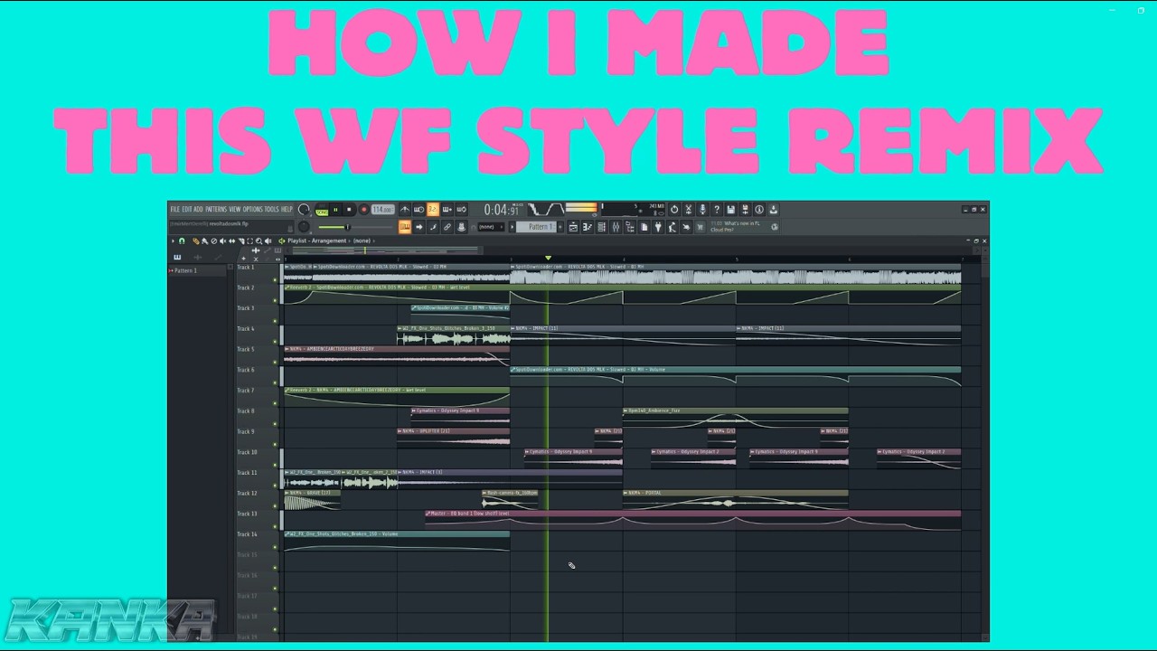Image resolution: width=1157 pixels, height=651 pixels.
Task: Click the microphone one-click recording icon
Action: [x=702, y=210]
